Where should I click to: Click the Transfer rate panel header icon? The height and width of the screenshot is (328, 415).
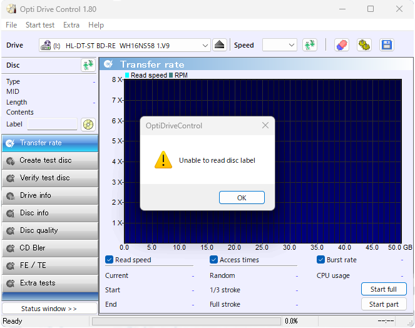(x=108, y=64)
